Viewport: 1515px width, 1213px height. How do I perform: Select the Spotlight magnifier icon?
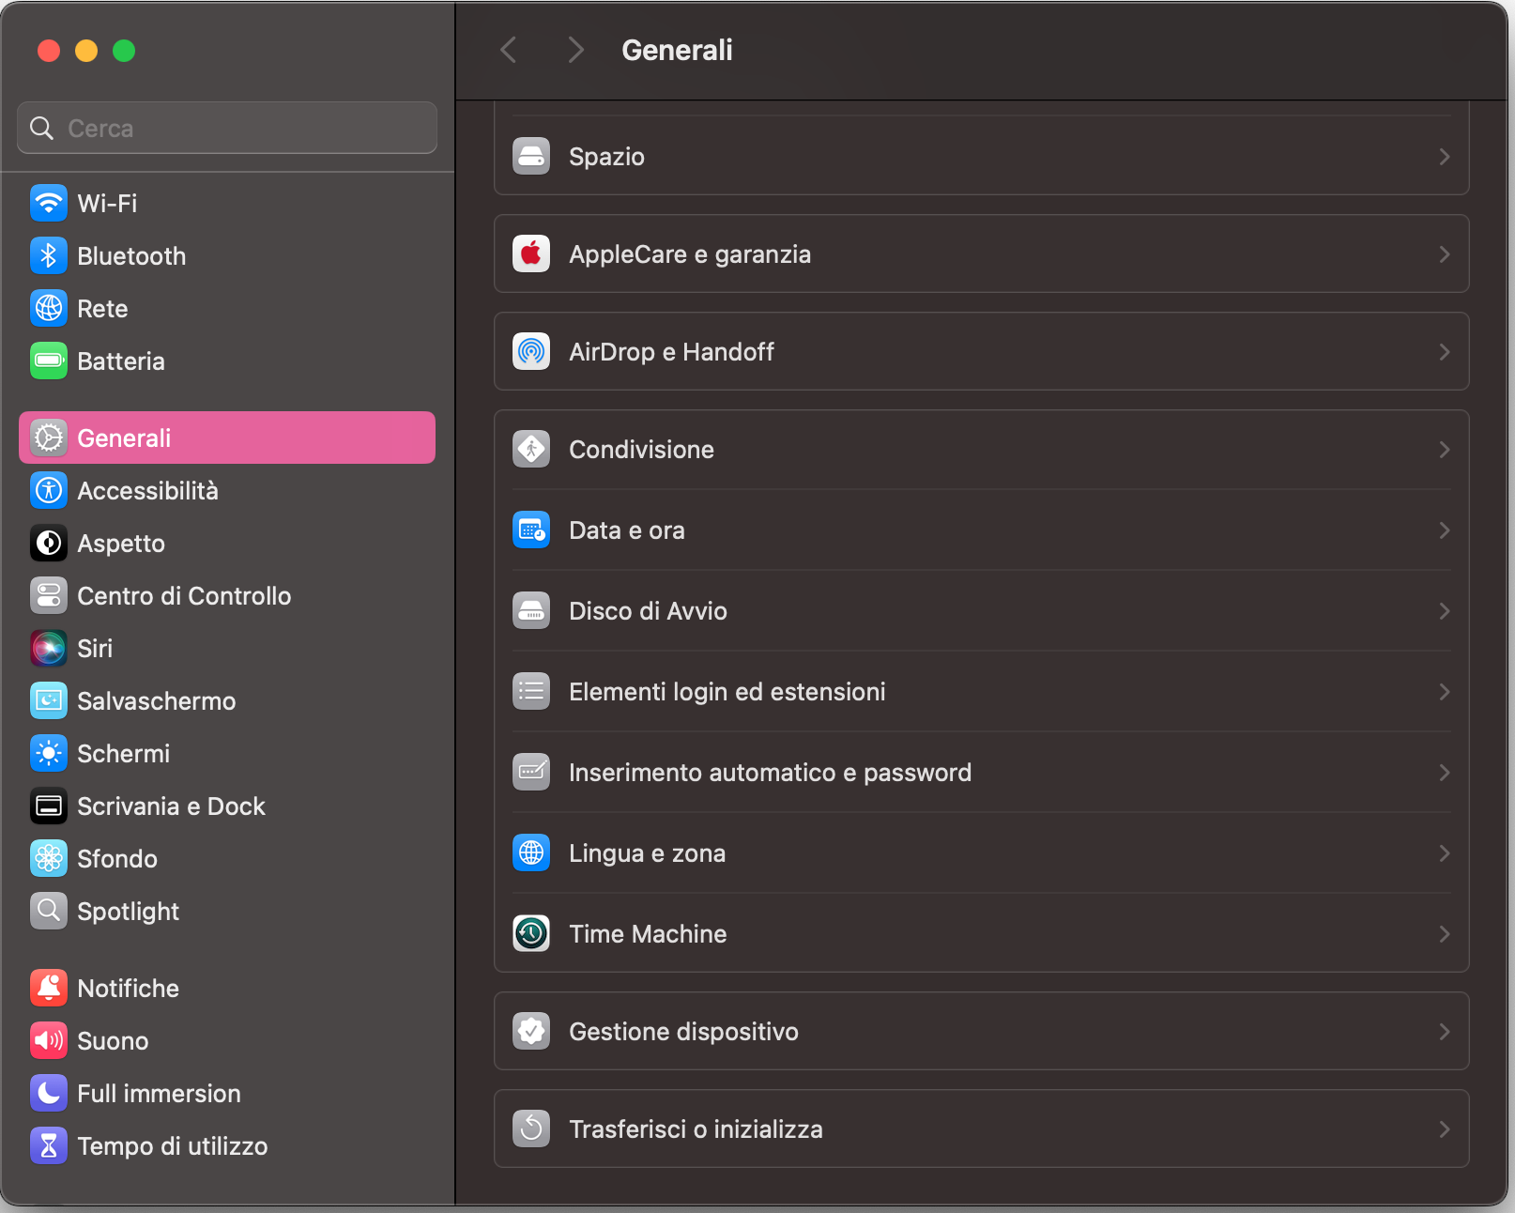point(48,911)
